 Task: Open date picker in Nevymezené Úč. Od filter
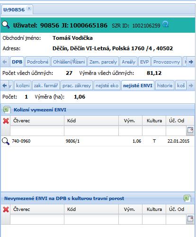tap(190, 219)
